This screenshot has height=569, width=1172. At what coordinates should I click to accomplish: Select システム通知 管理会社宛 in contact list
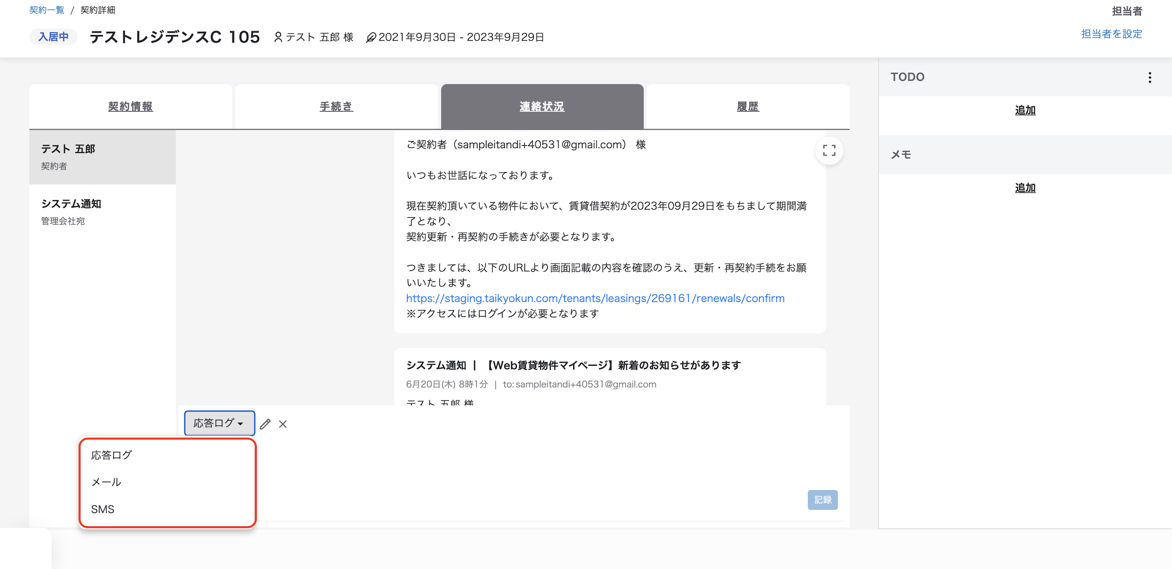tap(102, 212)
